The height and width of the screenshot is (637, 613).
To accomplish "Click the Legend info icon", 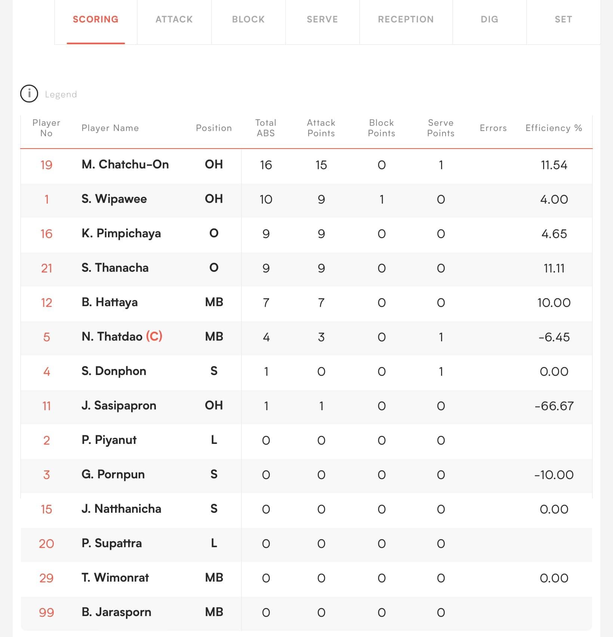I will click(29, 94).
